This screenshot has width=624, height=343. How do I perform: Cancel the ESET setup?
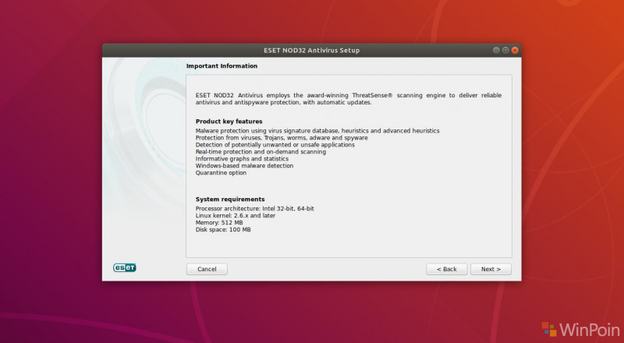click(207, 269)
